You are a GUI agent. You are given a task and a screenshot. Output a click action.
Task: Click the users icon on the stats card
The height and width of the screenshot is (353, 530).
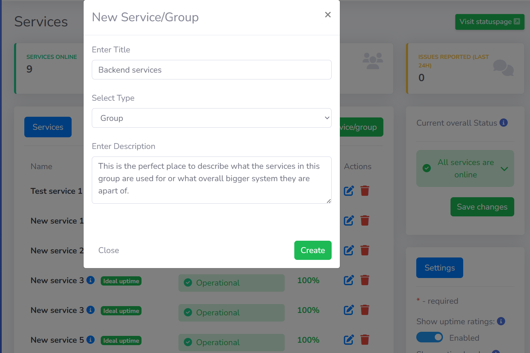373,61
